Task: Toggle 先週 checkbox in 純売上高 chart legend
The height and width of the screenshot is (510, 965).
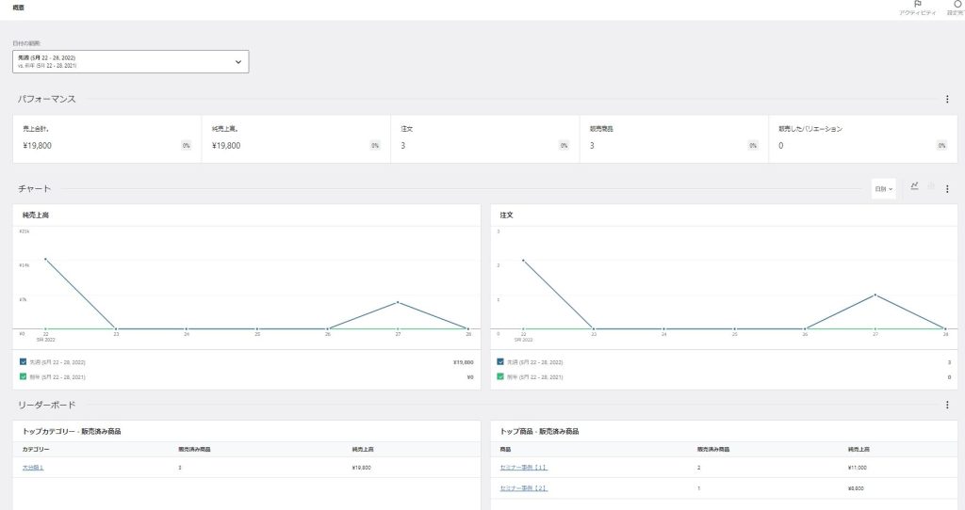Action: (24, 361)
